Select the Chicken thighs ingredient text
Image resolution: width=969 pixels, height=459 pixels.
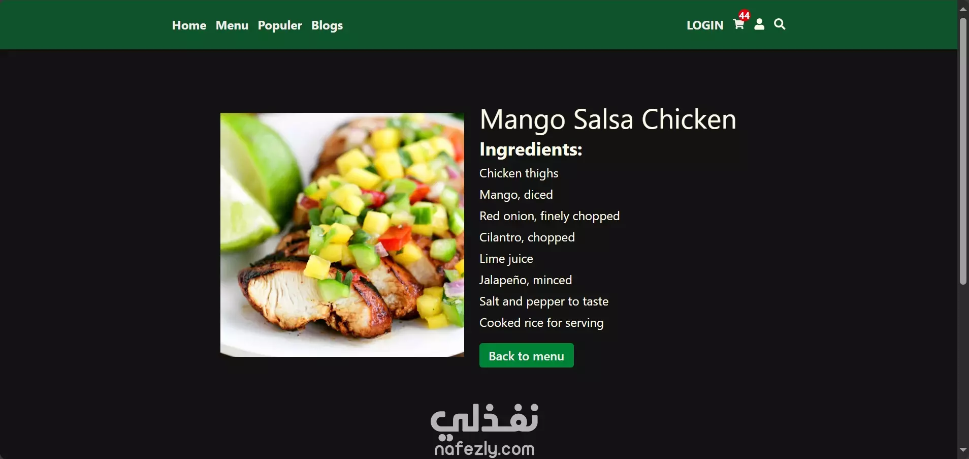(x=519, y=173)
